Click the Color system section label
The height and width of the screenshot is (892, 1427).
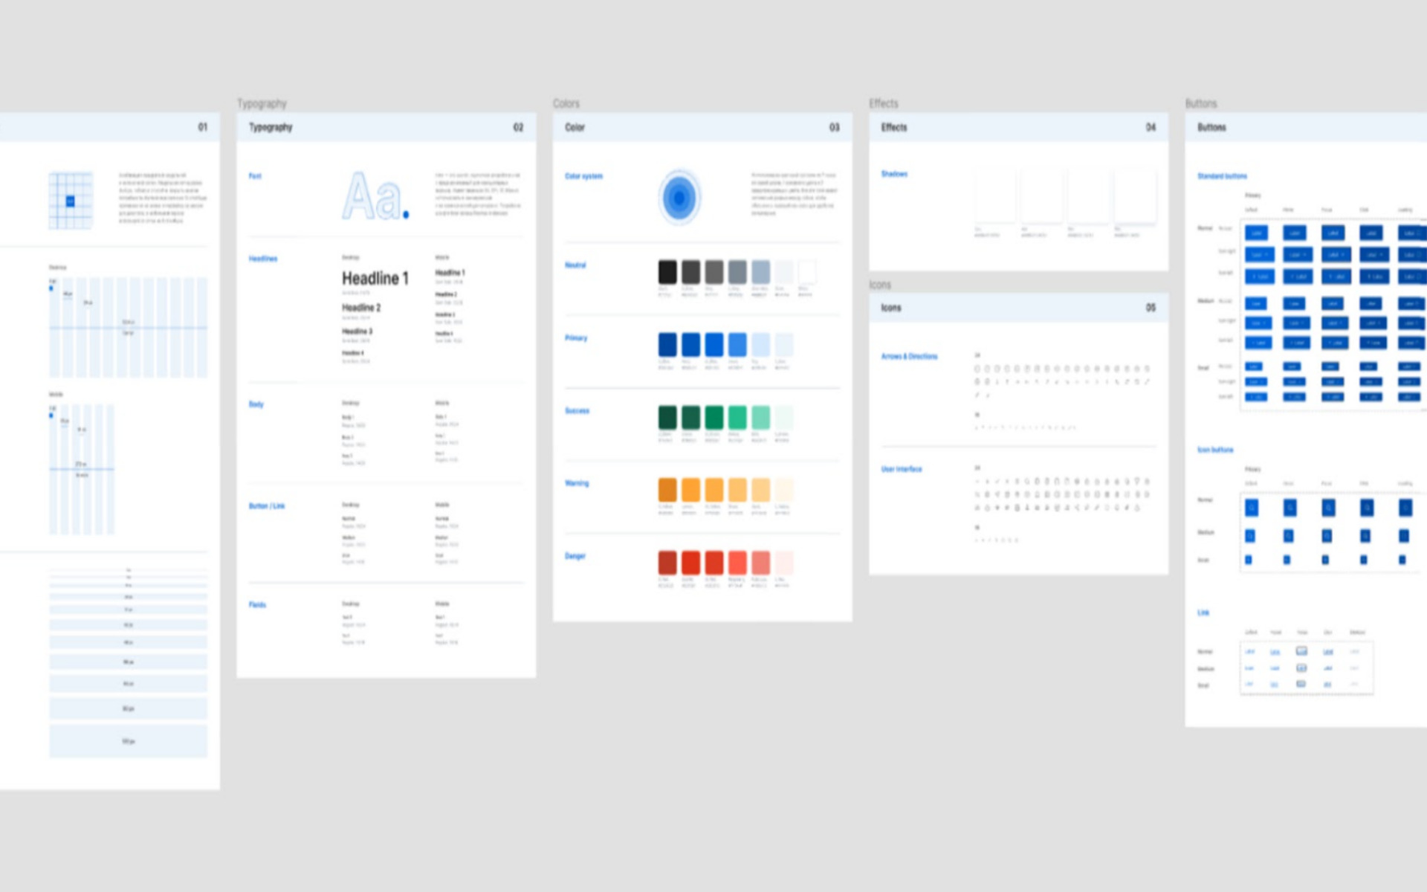pos(584,176)
